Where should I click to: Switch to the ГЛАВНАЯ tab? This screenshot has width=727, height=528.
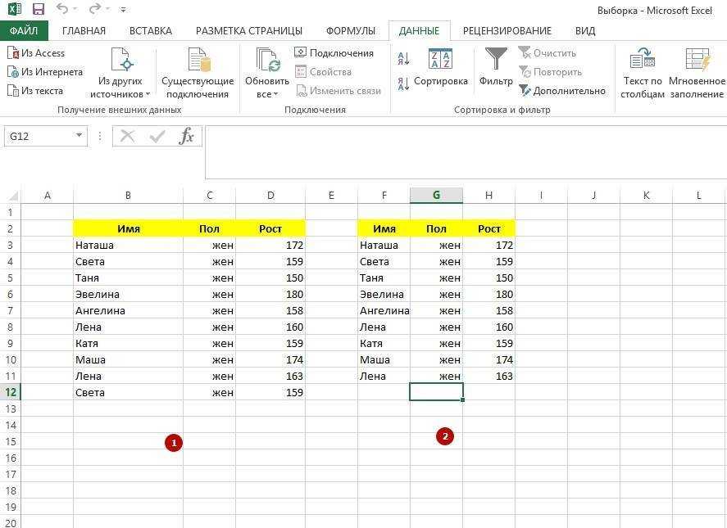click(84, 30)
